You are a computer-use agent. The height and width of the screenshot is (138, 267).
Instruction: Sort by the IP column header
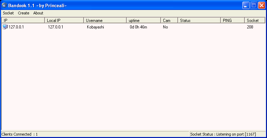click(x=23, y=21)
